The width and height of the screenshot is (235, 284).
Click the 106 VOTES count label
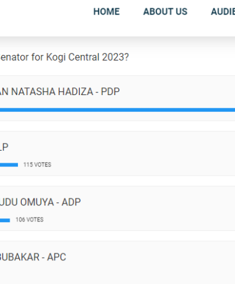click(x=29, y=220)
